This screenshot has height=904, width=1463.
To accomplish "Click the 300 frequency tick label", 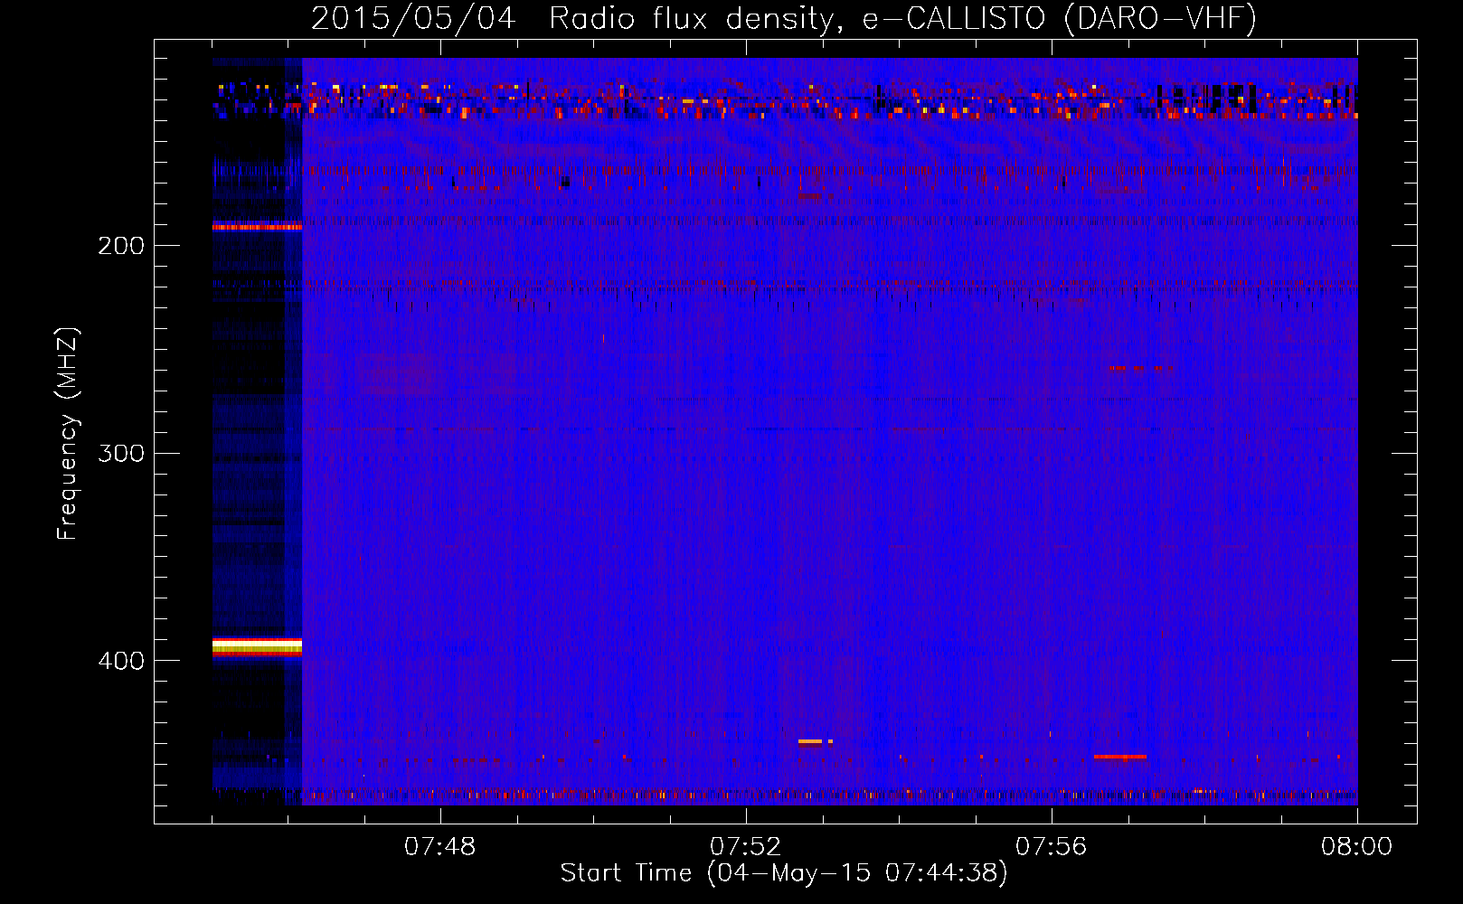I will tap(121, 453).
